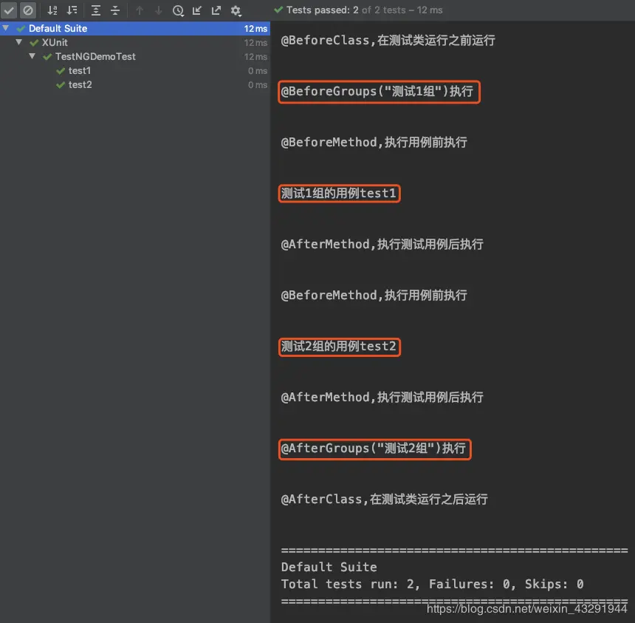
Task: Click the Import tests icon
Action: 197,10
